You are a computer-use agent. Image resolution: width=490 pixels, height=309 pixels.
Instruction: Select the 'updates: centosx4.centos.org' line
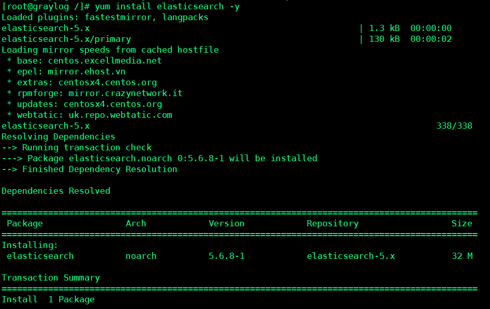(90, 104)
